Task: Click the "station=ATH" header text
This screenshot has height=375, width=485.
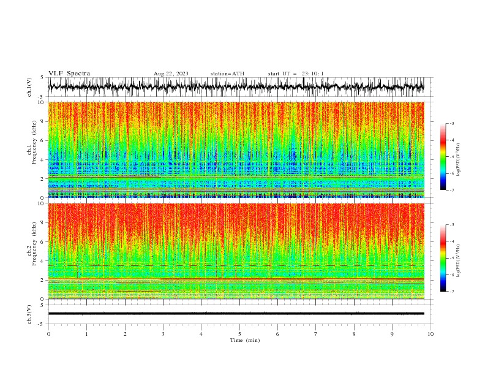Action: 227,74
